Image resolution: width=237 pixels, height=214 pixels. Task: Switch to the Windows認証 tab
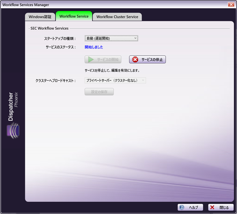click(x=40, y=17)
